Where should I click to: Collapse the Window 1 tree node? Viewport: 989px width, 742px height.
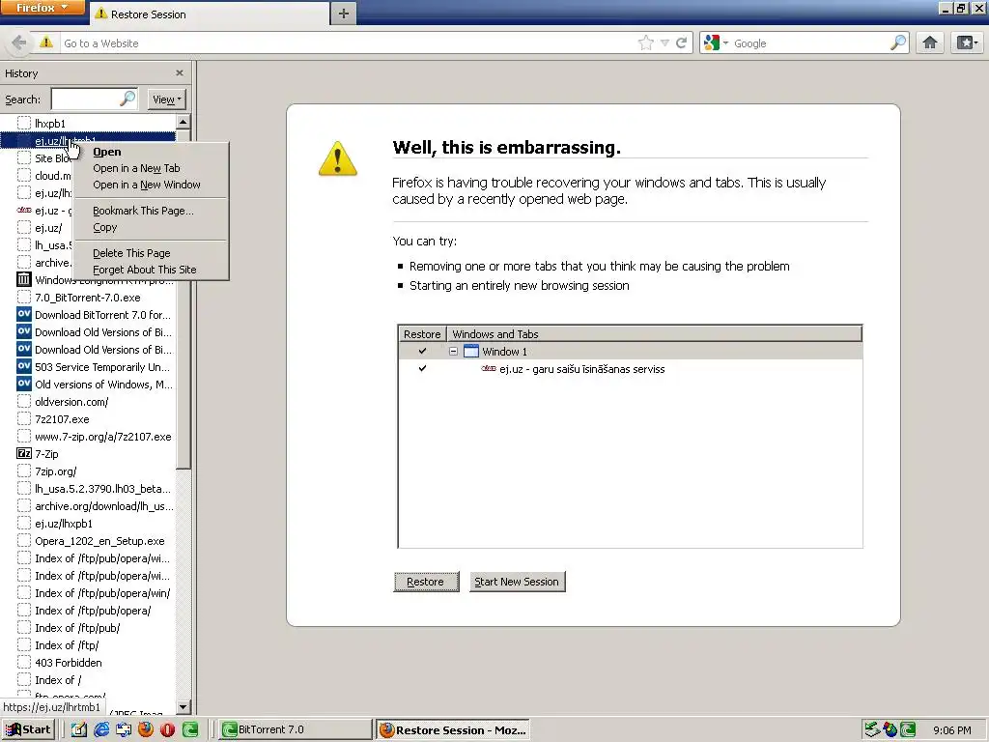point(453,351)
